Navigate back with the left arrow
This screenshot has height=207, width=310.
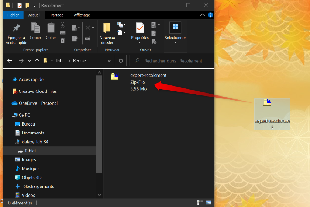[10, 61]
